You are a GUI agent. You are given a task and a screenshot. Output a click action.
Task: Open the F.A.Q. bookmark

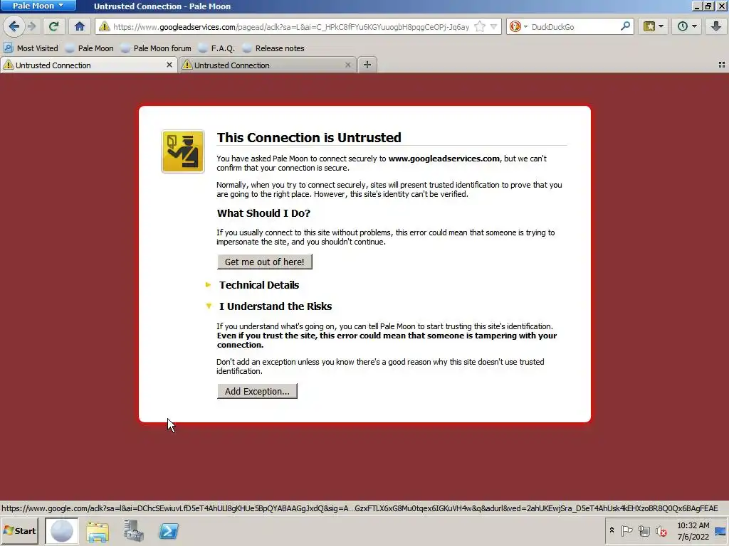point(216,48)
